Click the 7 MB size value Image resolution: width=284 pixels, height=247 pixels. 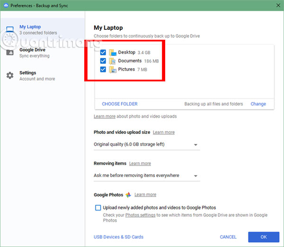tap(142, 70)
